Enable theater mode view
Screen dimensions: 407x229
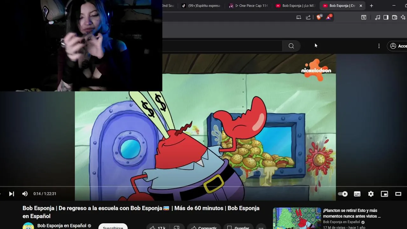[398, 194]
